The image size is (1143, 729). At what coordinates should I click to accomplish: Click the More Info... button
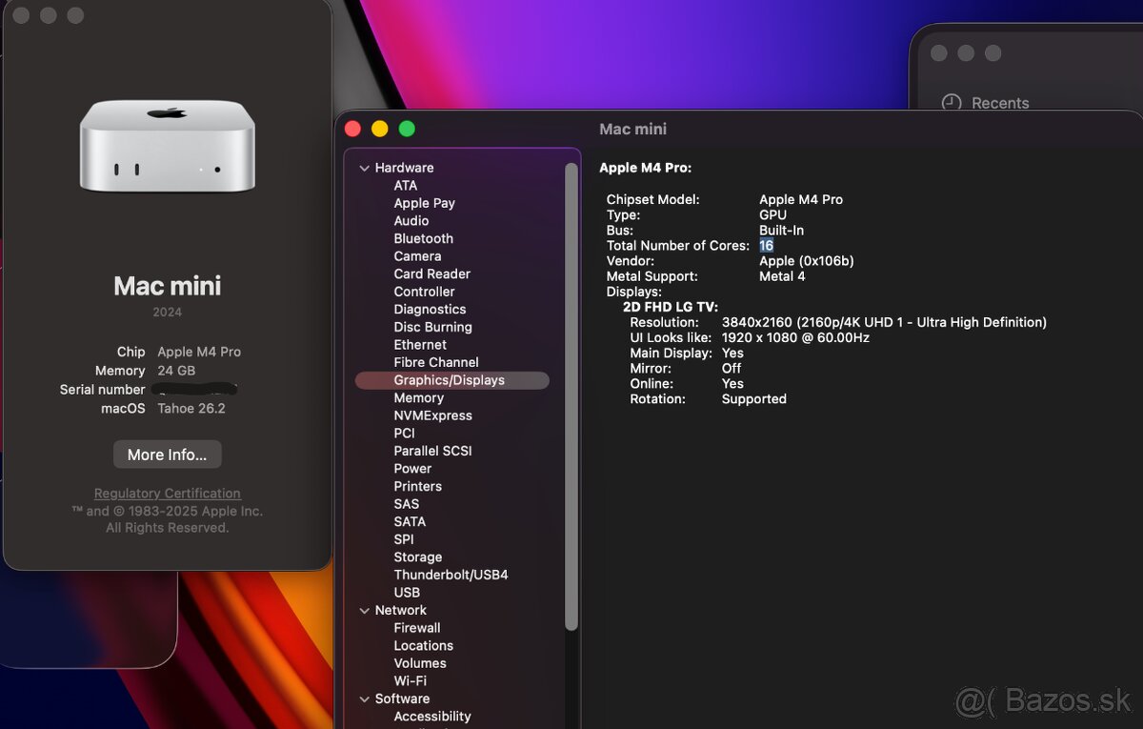pyautogui.click(x=167, y=455)
